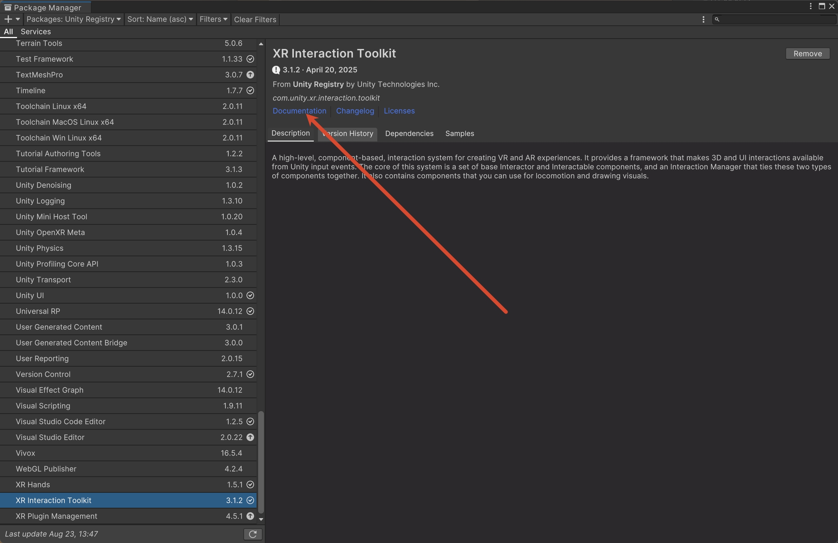838x543 pixels.
Task: Select the User Generated Content package
Action: pos(128,327)
